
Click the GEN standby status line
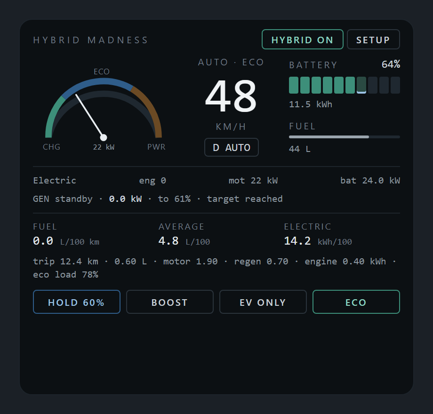158,199
